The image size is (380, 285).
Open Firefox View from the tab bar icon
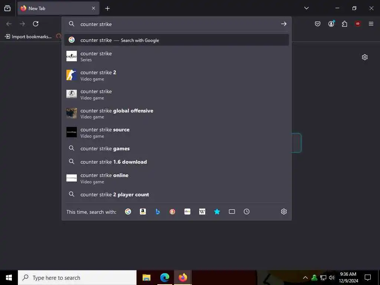coord(7,8)
